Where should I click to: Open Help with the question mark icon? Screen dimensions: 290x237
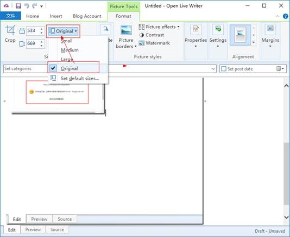[286, 16]
